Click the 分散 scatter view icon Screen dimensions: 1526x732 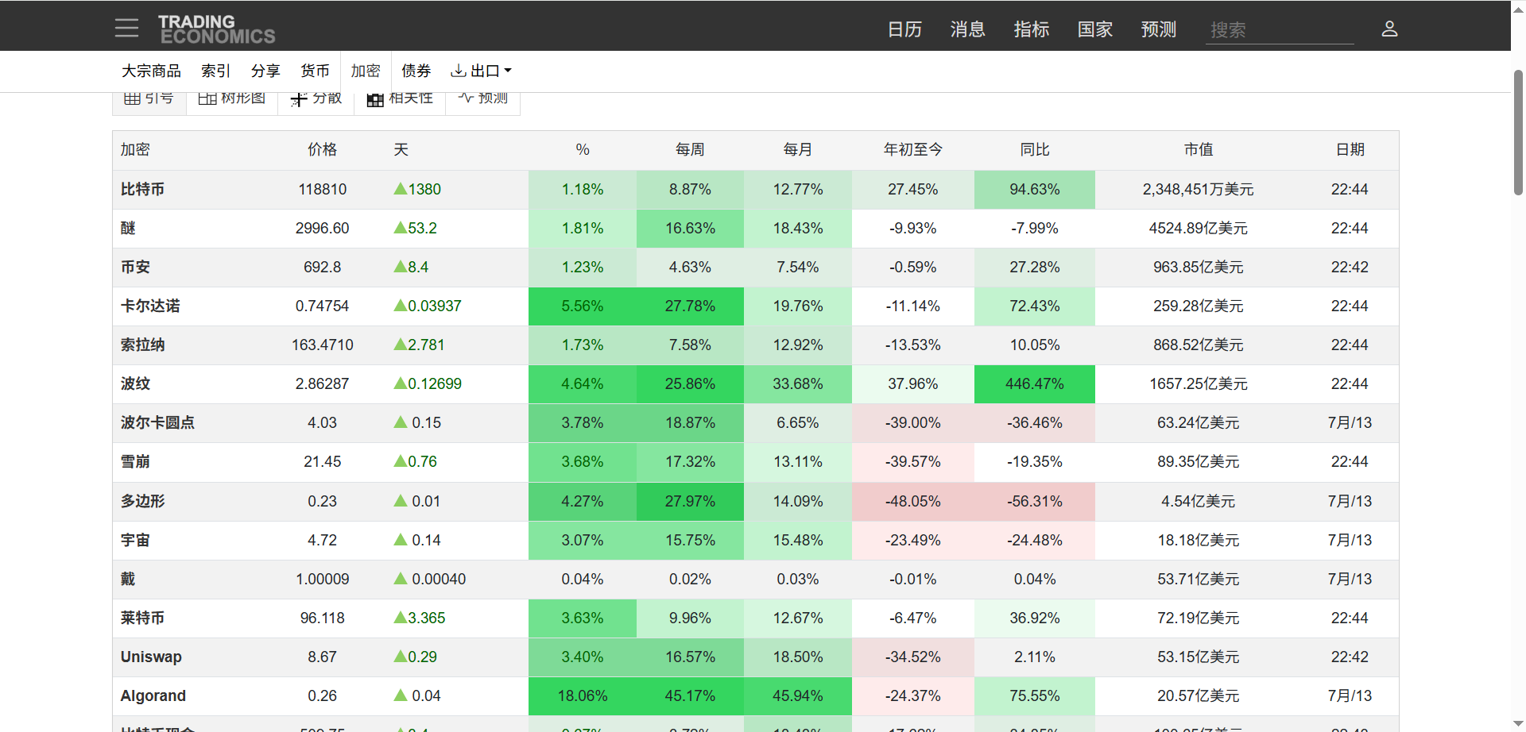click(299, 98)
